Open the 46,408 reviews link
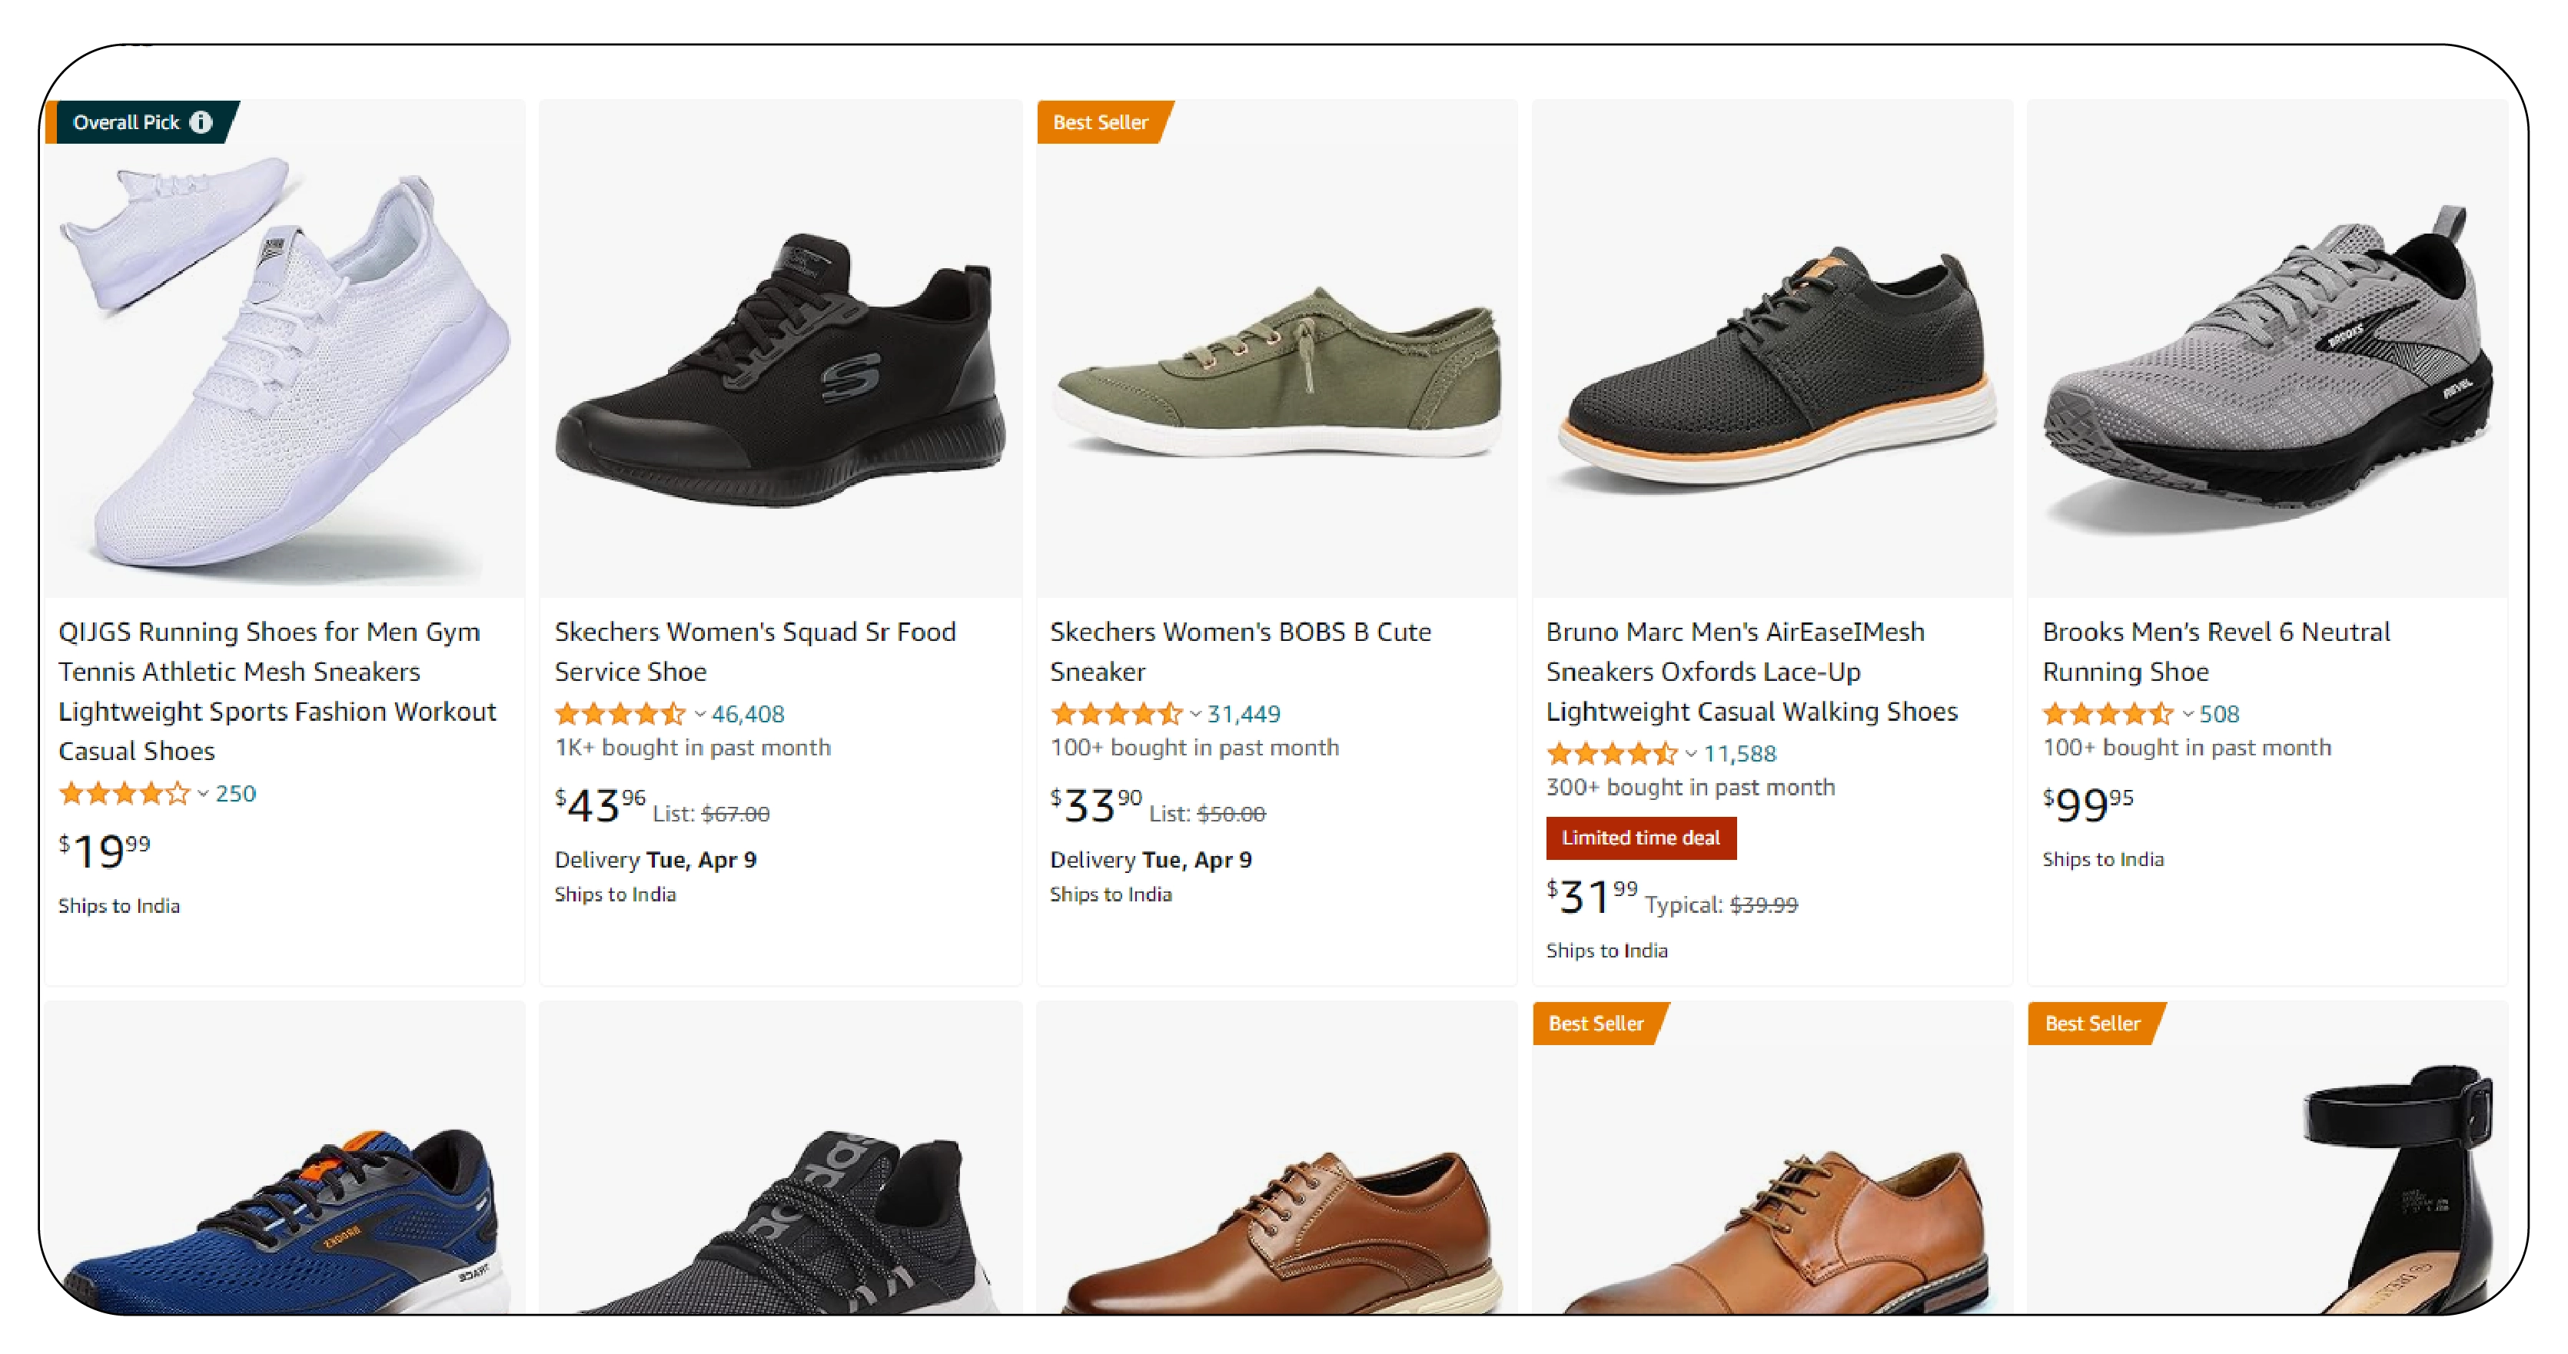 tap(748, 715)
